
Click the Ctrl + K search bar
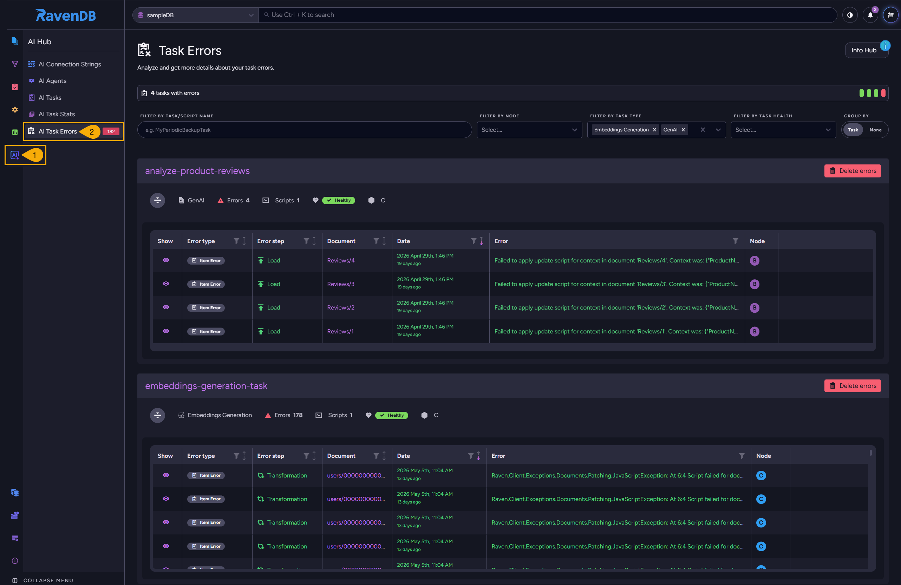[547, 15]
